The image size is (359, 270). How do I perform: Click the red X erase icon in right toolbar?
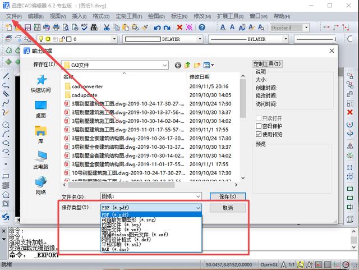click(350, 112)
